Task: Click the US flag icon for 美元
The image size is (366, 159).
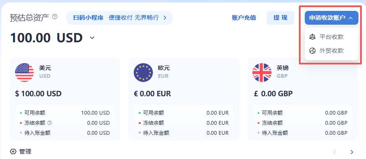Action: coord(24,72)
